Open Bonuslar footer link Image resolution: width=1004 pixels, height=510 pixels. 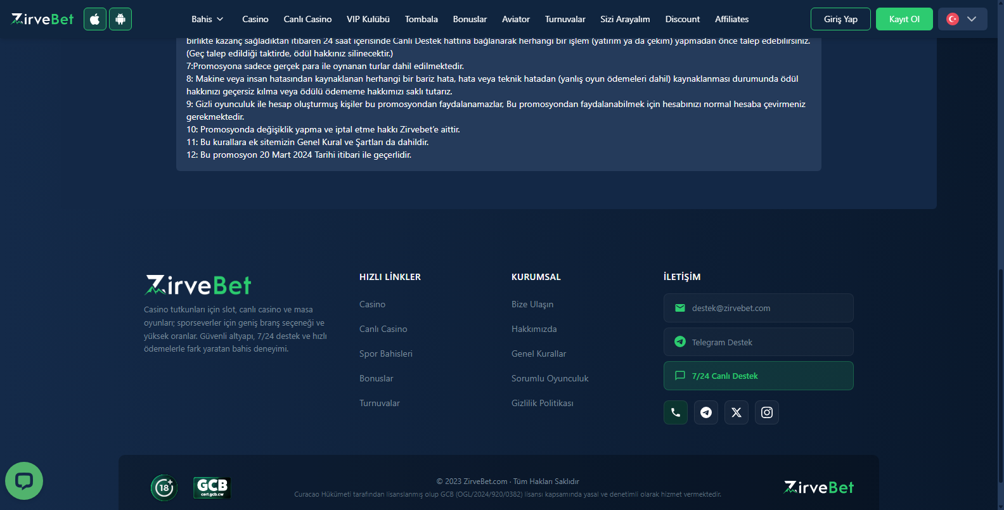376,378
